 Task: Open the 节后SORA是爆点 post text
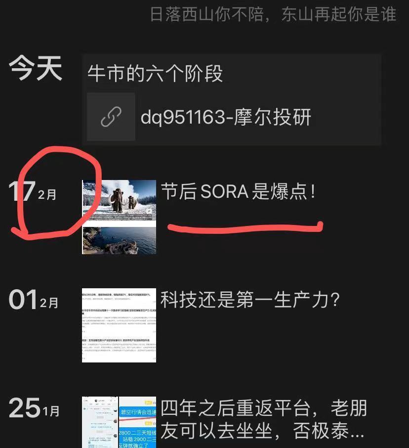coord(239,191)
